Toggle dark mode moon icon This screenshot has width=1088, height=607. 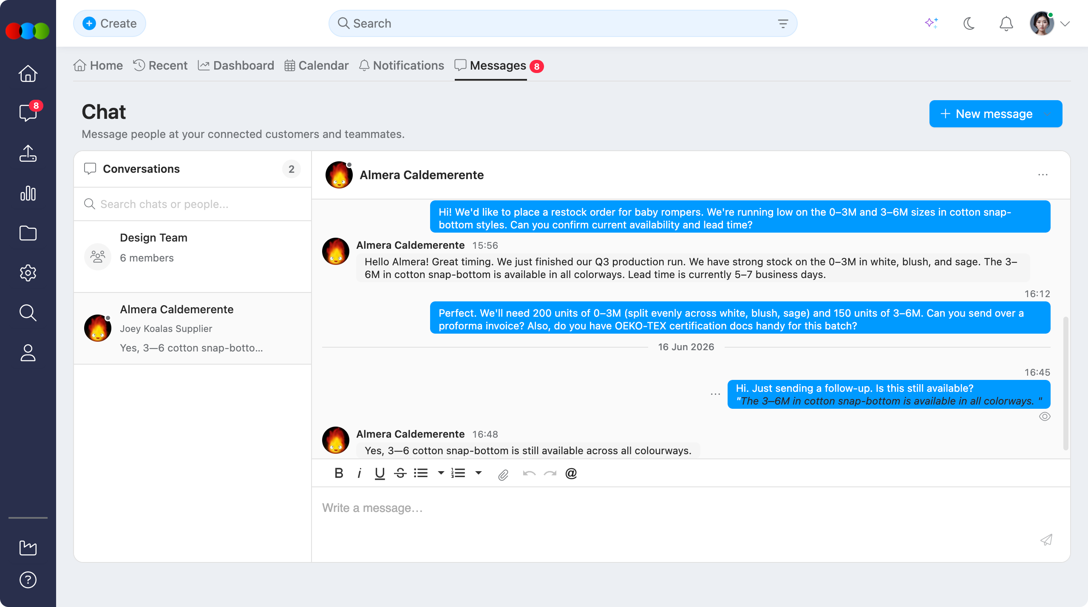(x=969, y=23)
